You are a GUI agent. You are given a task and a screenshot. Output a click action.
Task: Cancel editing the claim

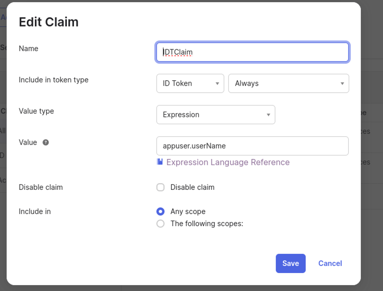(x=330, y=263)
